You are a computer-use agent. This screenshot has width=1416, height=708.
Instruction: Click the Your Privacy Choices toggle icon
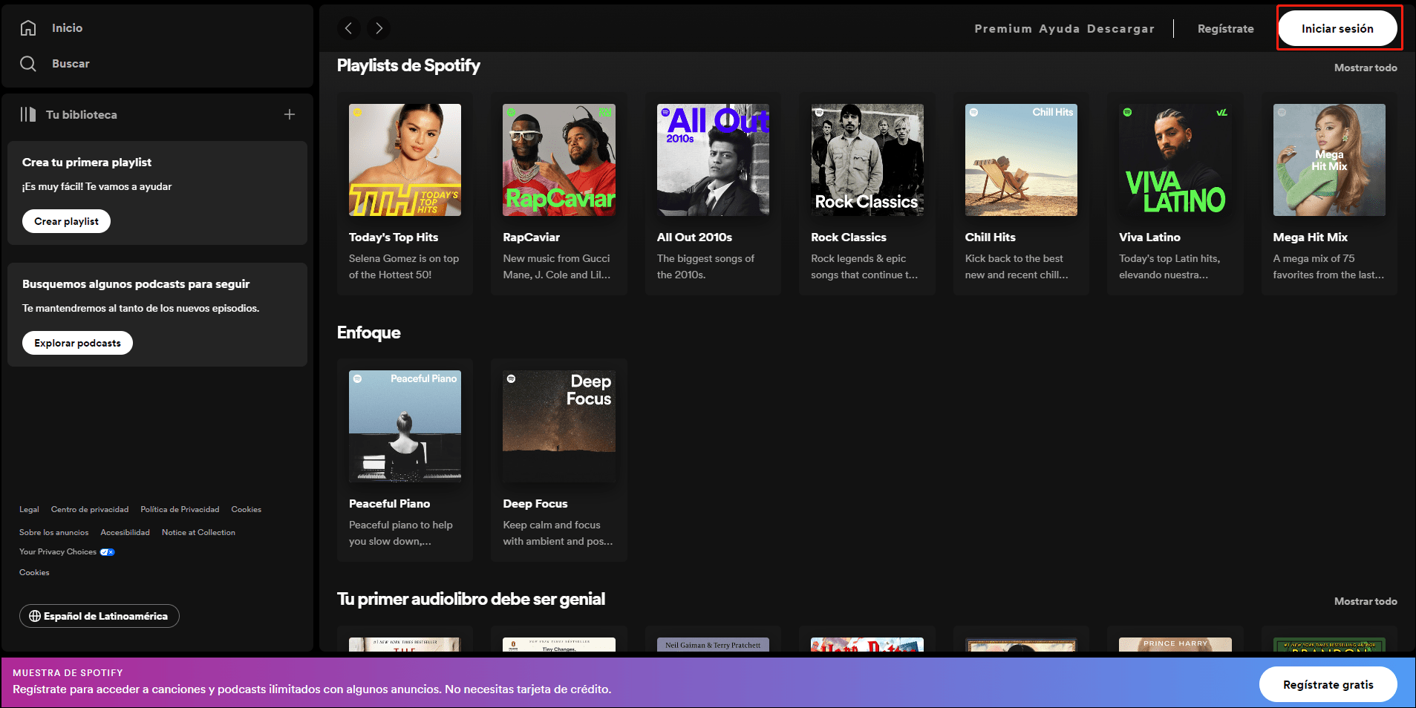(x=108, y=552)
